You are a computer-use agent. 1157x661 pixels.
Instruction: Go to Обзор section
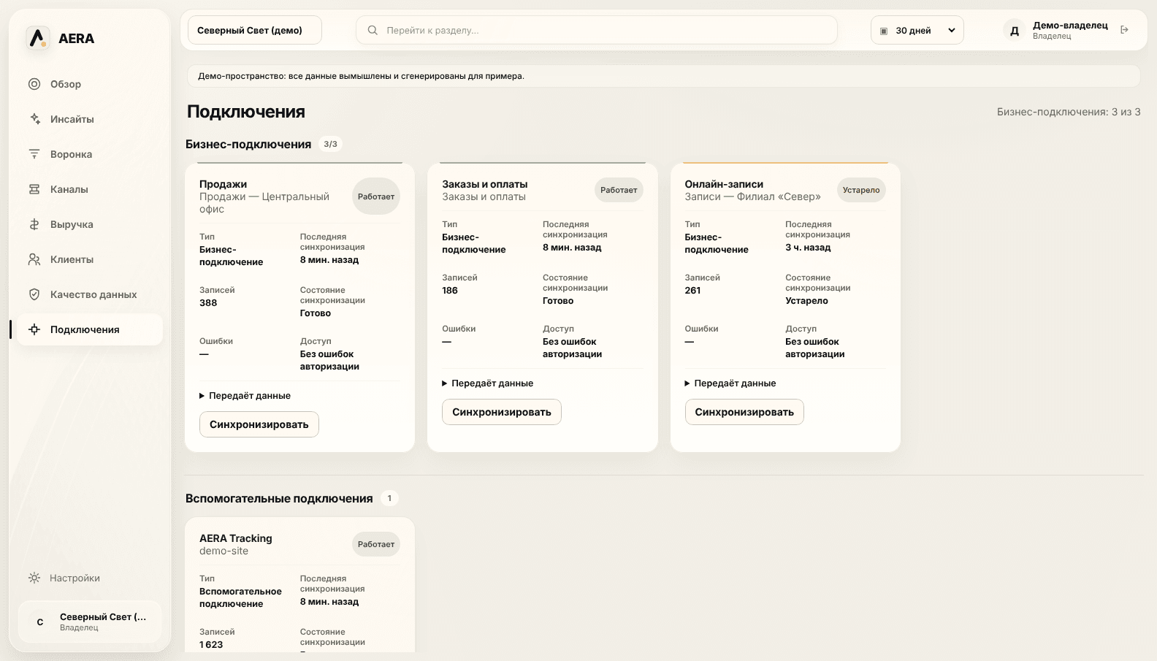pyautogui.click(x=90, y=84)
